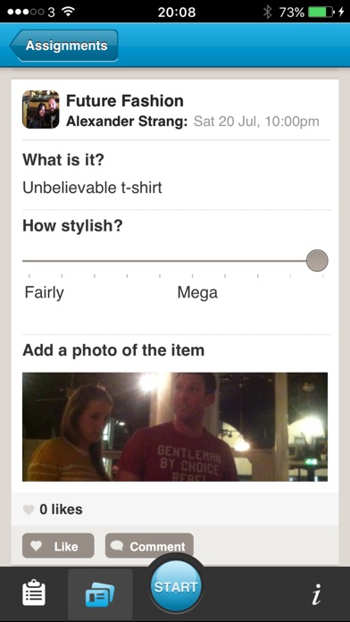
Task: Open the attached t-shirt photo
Action: 175,426
